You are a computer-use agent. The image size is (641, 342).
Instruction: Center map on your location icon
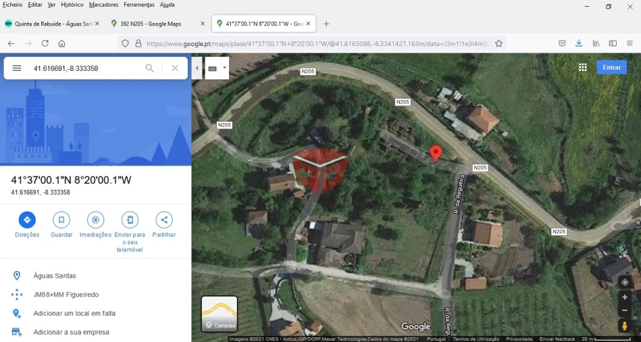(625, 283)
